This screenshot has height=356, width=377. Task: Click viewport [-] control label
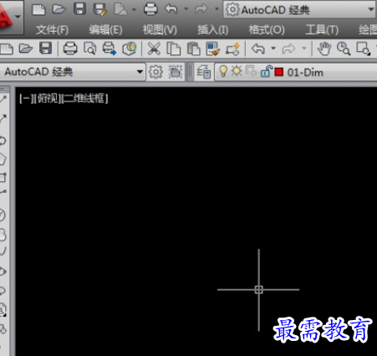click(27, 99)
